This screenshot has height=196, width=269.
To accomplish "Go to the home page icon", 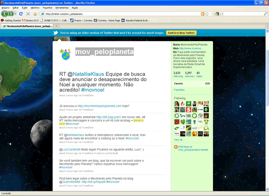I will [35, 14].
